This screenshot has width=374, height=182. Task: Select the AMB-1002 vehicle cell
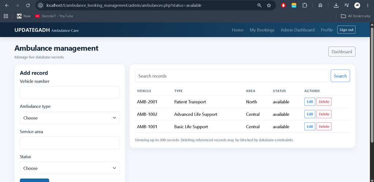coord(147,114)
